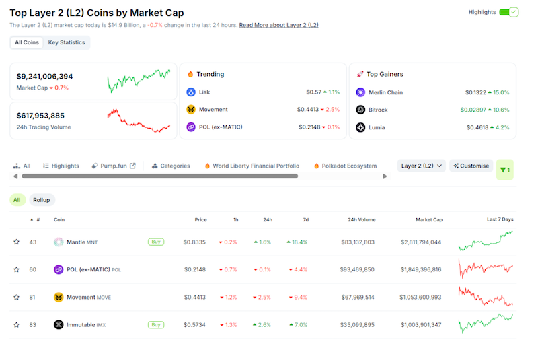Click the horizontal category scrollbar thumb
Screen dimensions: 538x350
point(160,176)
